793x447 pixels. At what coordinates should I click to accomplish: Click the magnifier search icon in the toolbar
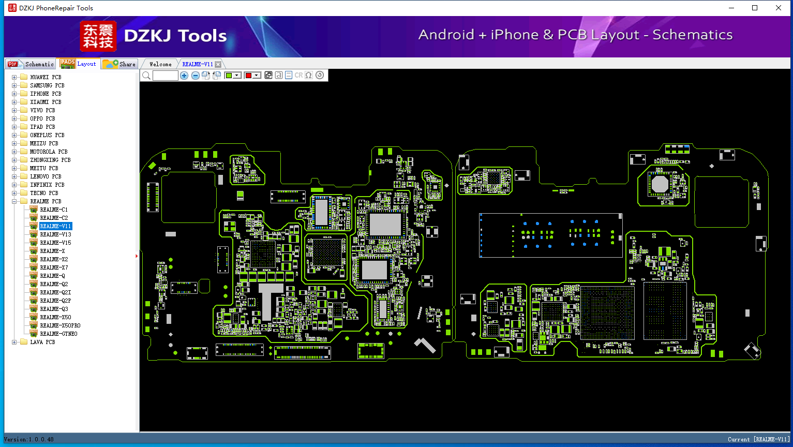click(x=146, y=76)
